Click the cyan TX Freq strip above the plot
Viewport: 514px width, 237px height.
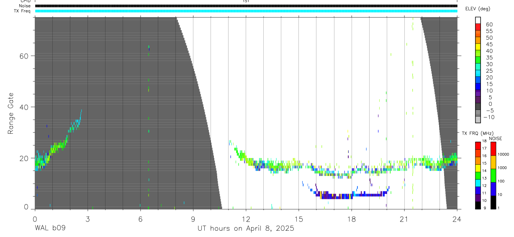click(246, 11)
